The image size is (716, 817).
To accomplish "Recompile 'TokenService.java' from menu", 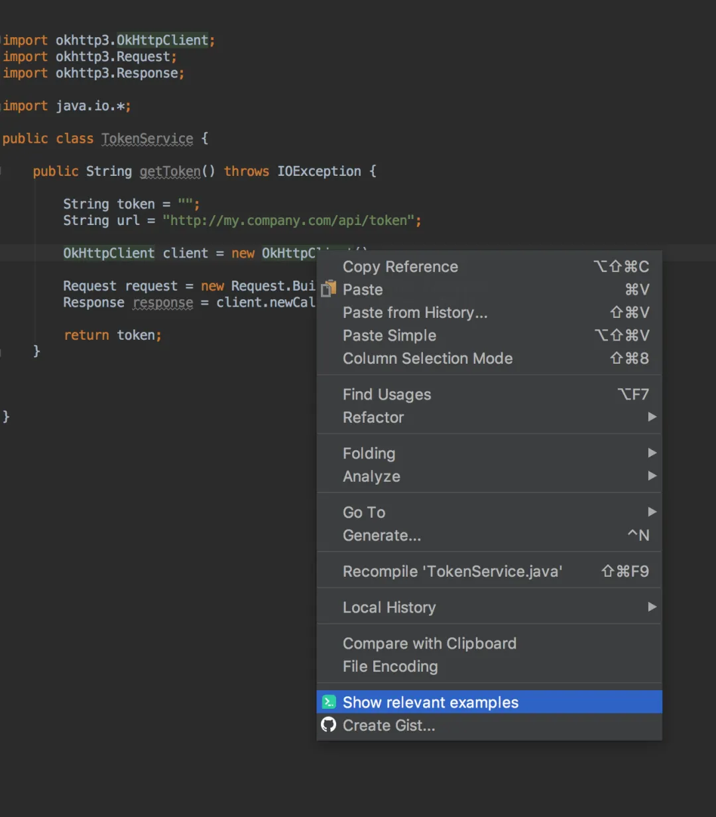I will (489, 571).
